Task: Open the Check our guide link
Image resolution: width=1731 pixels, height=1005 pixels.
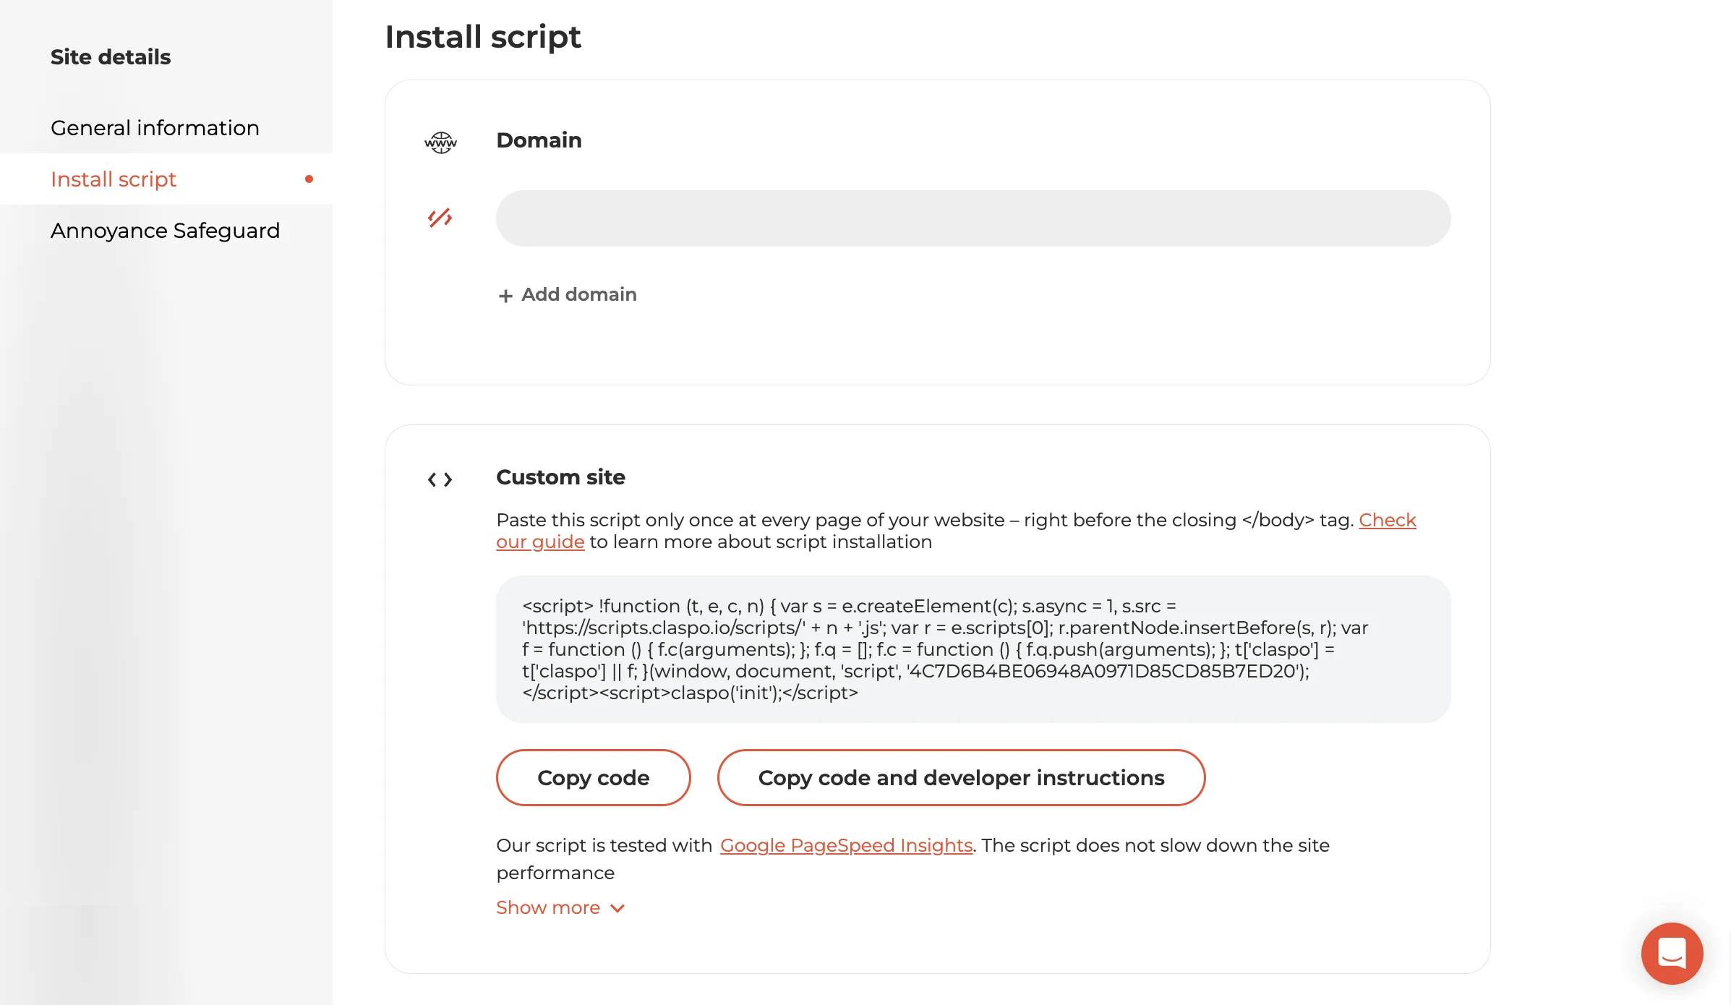Action: pos(1387,520)
